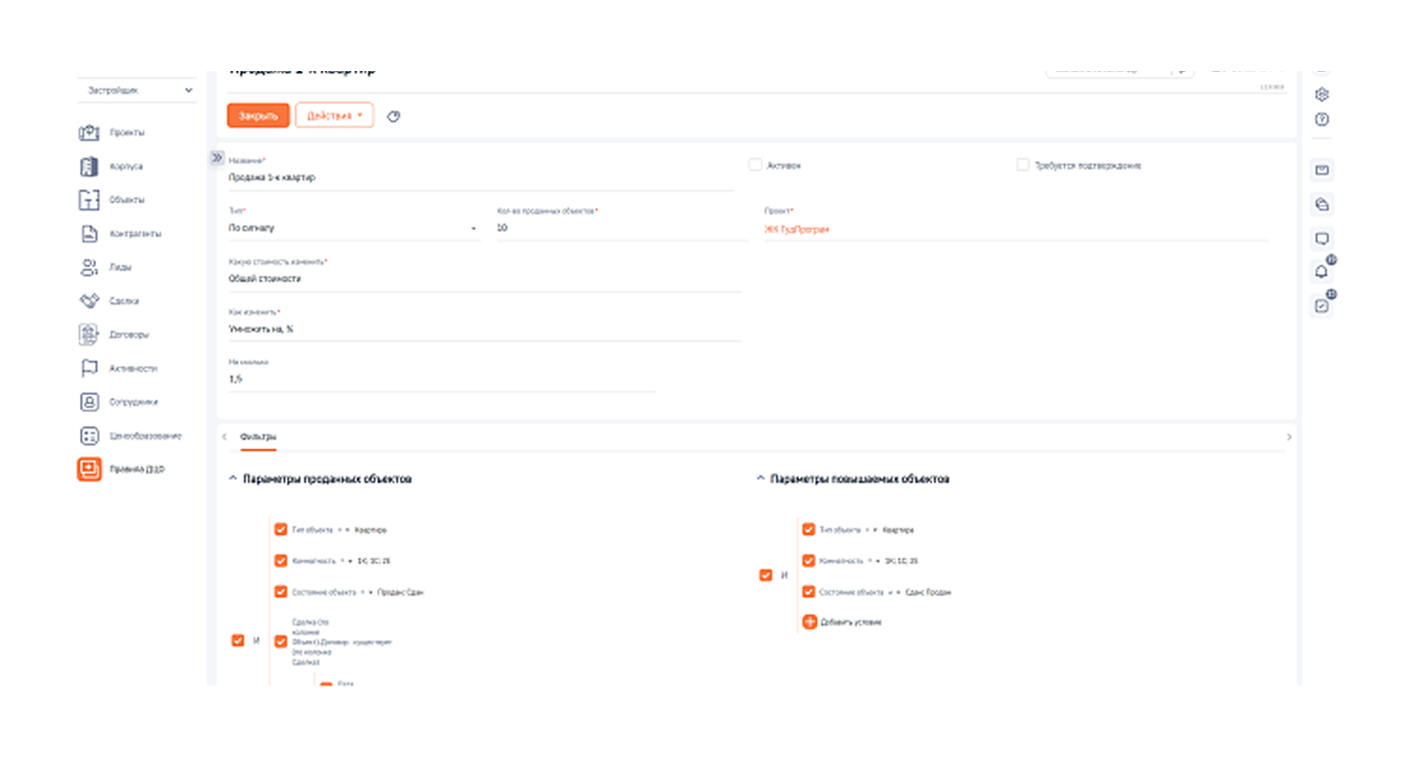The image size is (1413, 778).
Task: Click the Кол-во проданных объектов field
Action: (622, 228)
